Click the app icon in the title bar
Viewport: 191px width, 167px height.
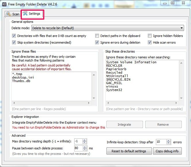pos(4,4)
